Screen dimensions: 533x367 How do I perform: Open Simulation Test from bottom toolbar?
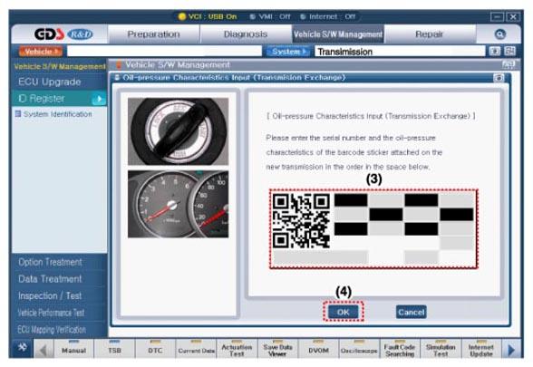(441, 349)
